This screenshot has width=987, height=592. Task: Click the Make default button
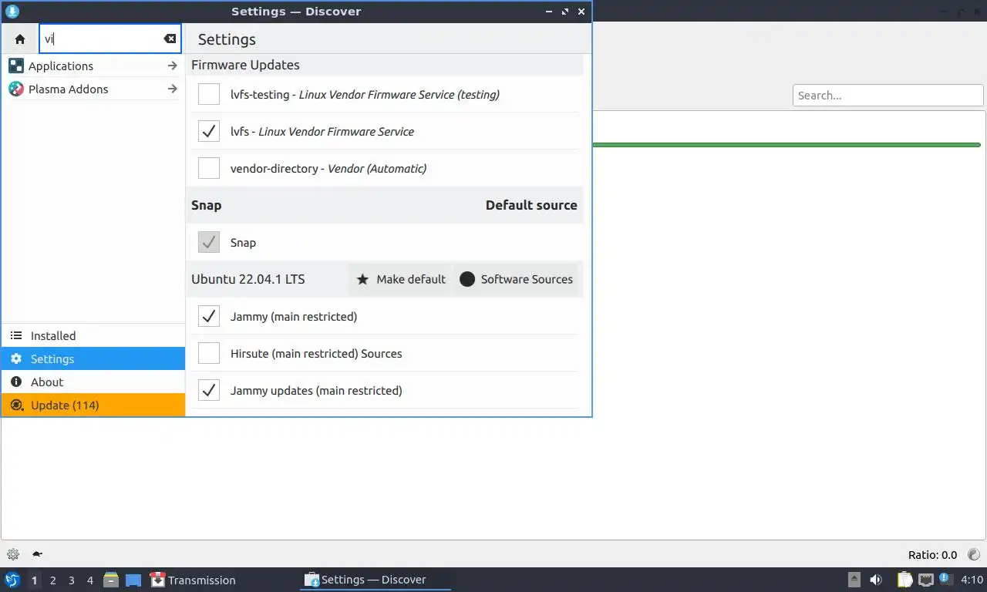tap(401, 279)
